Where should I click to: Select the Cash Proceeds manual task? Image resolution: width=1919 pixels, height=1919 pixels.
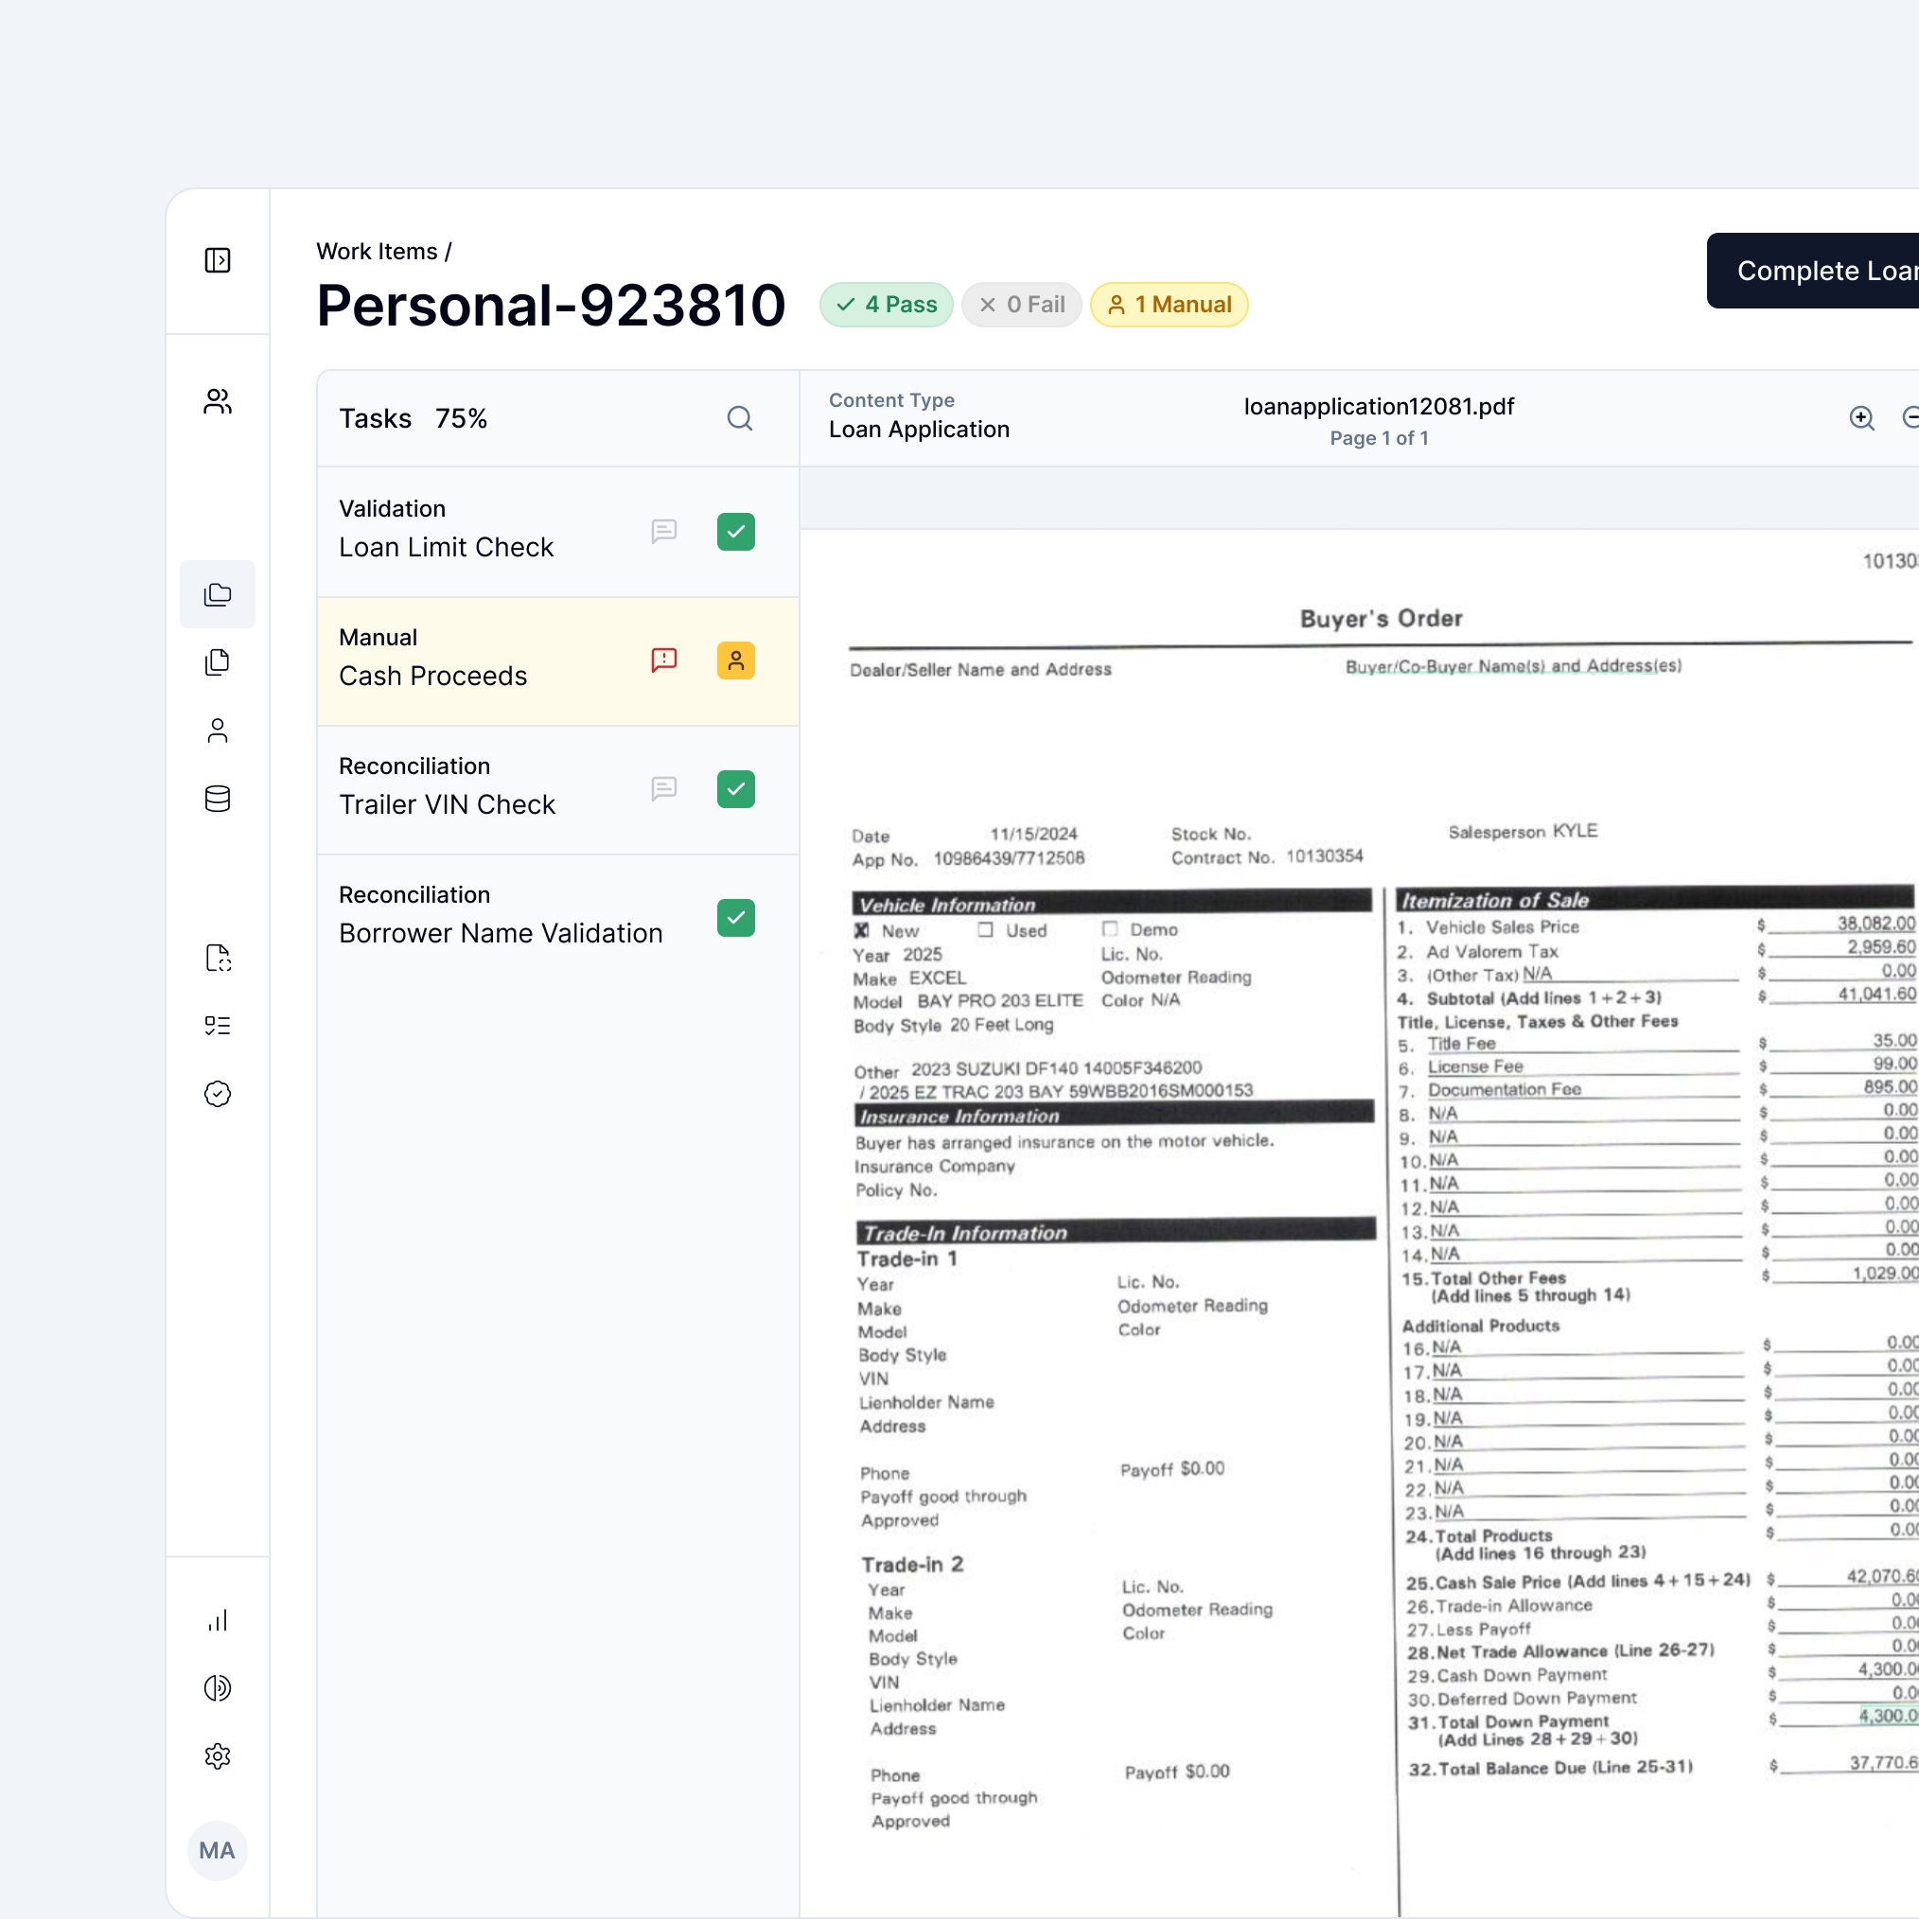coord(558,660)
